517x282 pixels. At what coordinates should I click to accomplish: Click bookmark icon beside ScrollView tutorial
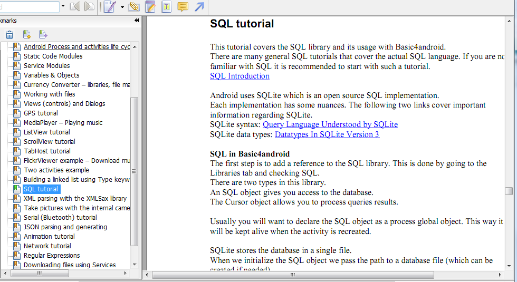(x=17, y=142)
